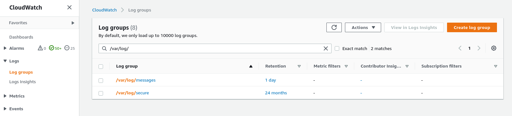Click the OK alarms green check icon
512x116 pixels.
pos(52,48)
